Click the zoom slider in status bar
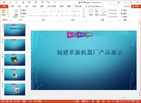The image size is (141, 103). coord(120,101)
